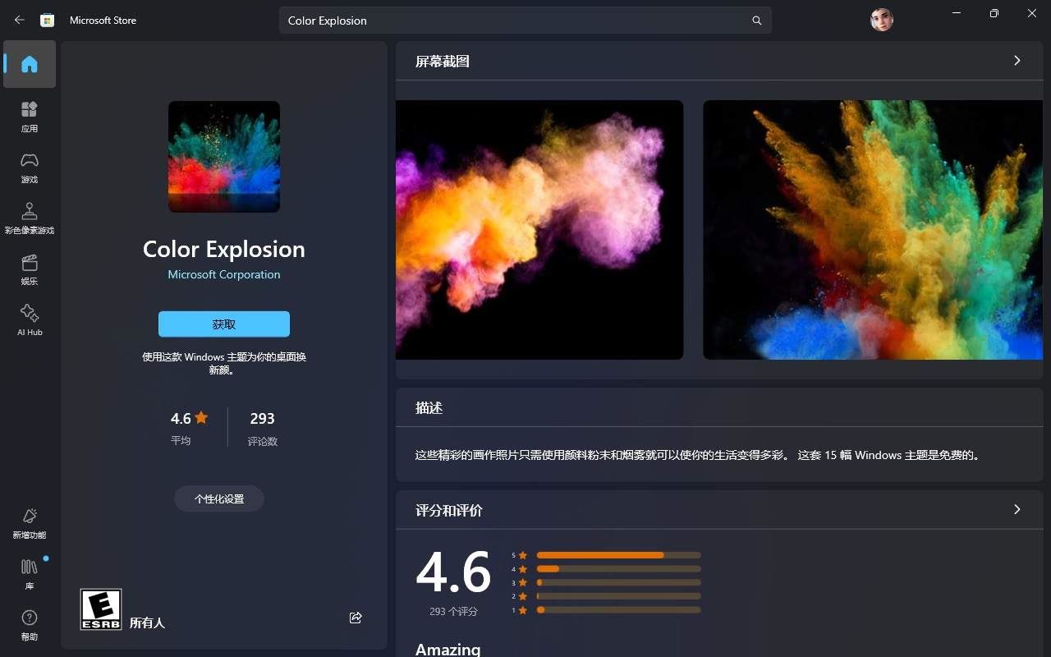Open the 应用 section in sidebar
The image size is (1051, 657).
29,115
